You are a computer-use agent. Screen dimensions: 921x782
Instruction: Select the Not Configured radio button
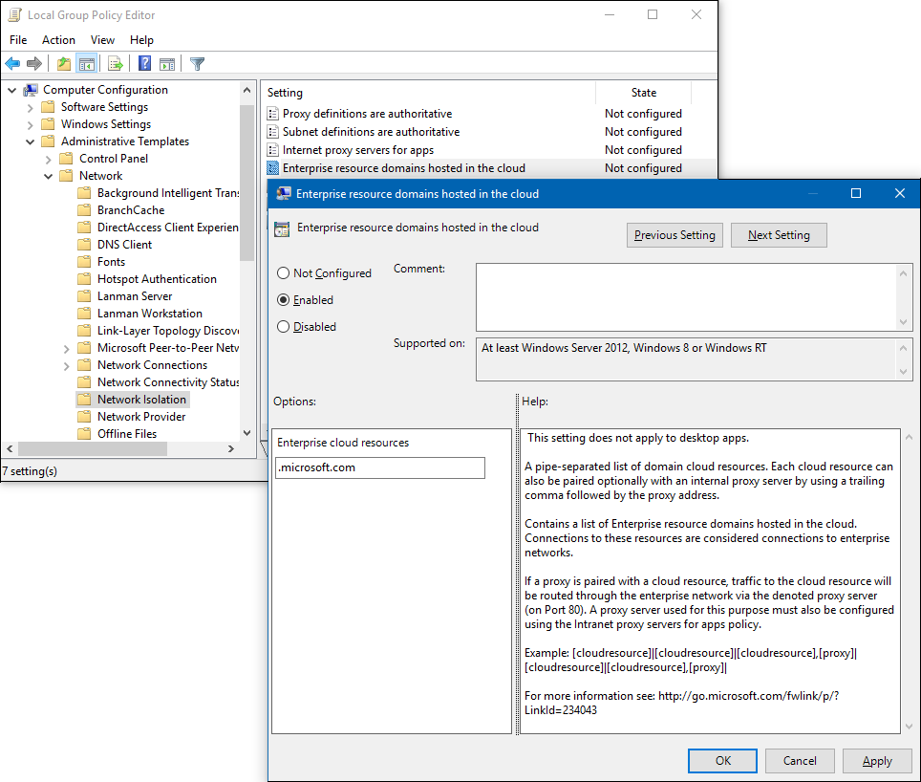click(284, 272)
